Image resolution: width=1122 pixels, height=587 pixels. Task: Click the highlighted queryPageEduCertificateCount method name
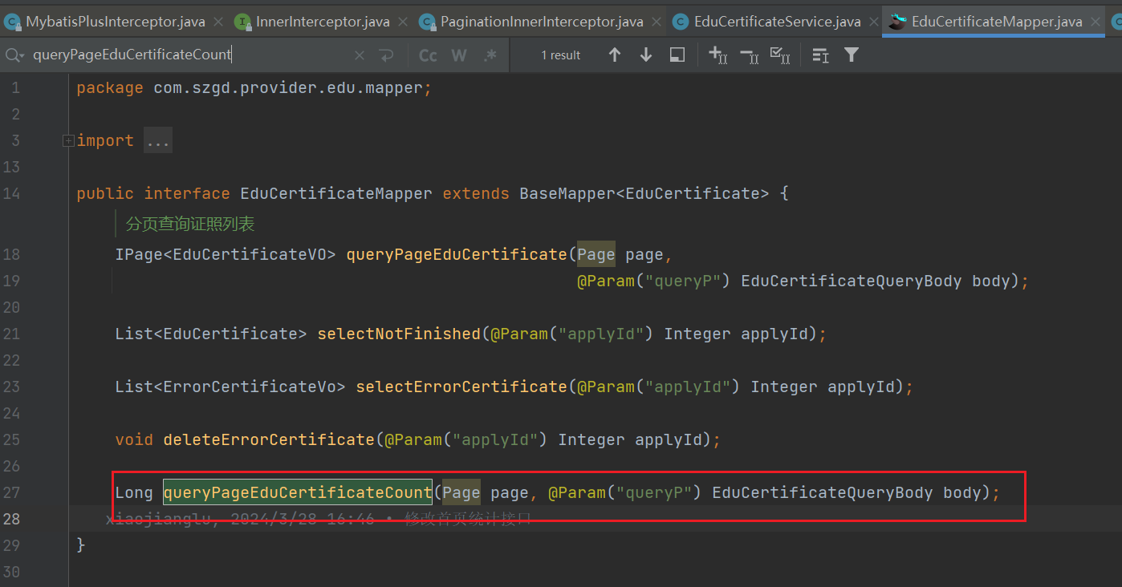298,492
